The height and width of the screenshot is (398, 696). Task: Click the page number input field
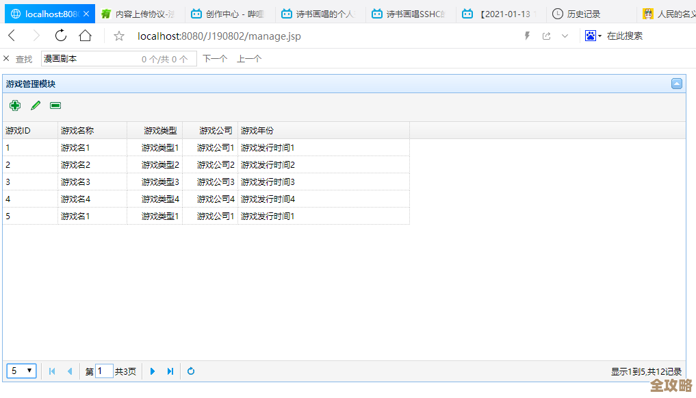104,371
